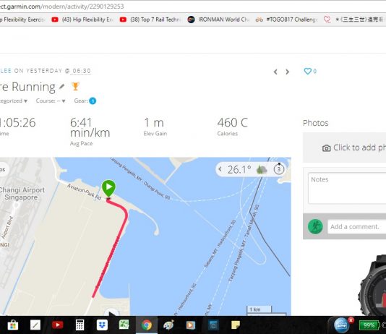This screenshot has height=334, width=386.
Task: Open the orange trophy personal records icon
Action: pos(75,87)
